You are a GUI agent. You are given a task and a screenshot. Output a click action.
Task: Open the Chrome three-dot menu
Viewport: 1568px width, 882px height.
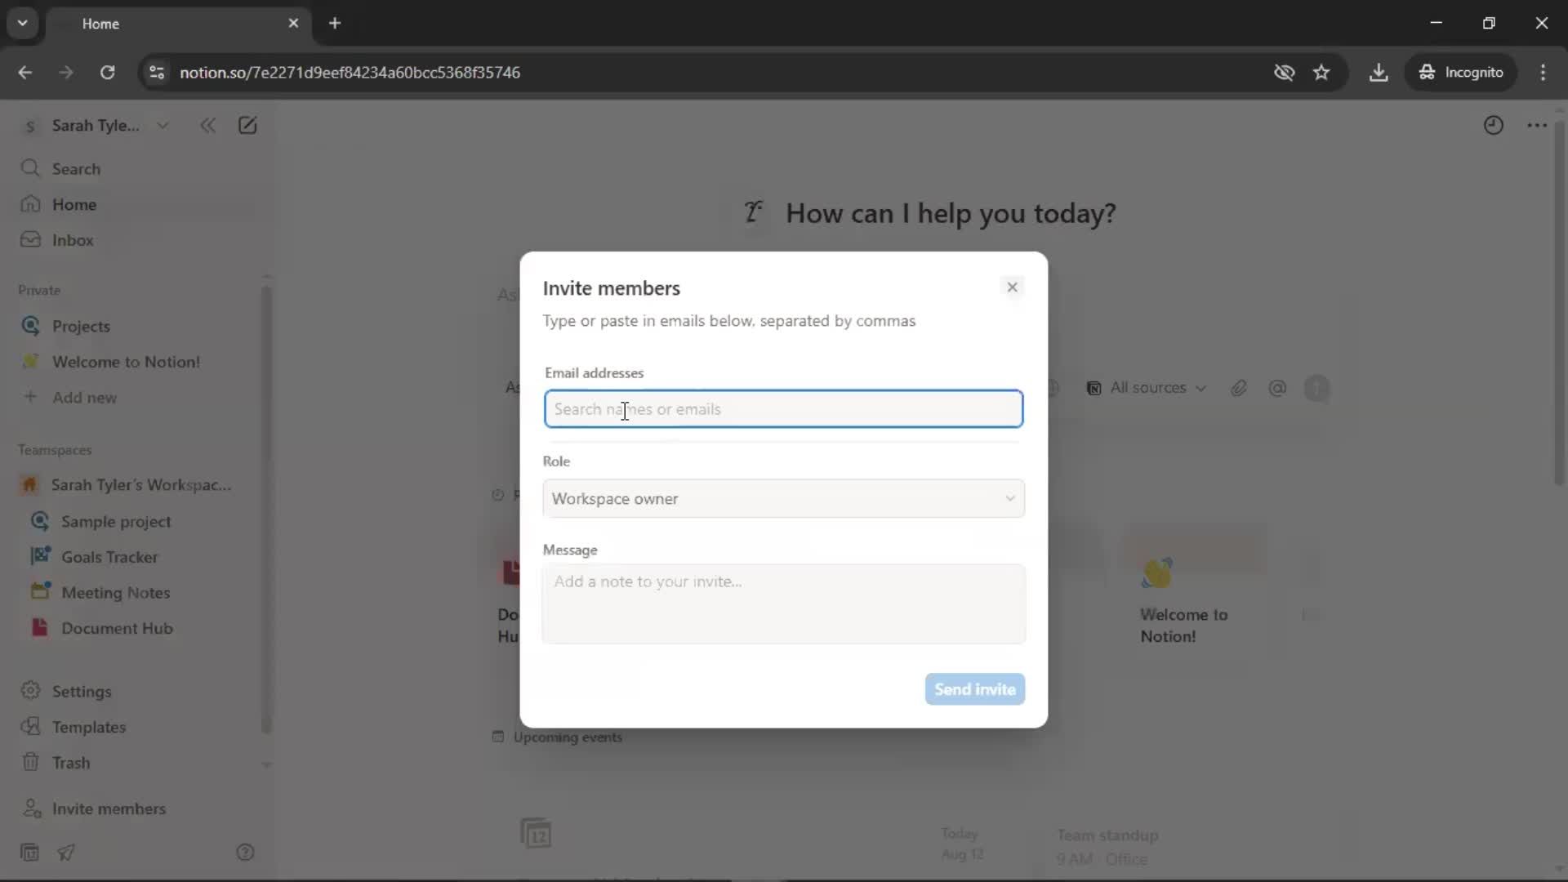click(x=1543, y=73)
